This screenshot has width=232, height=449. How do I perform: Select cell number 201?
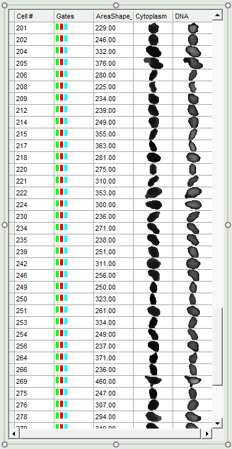[x=22, y=28]
